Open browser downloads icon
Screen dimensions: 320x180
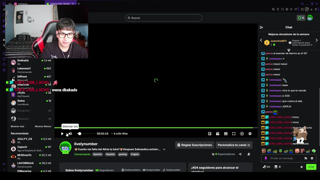311,9
